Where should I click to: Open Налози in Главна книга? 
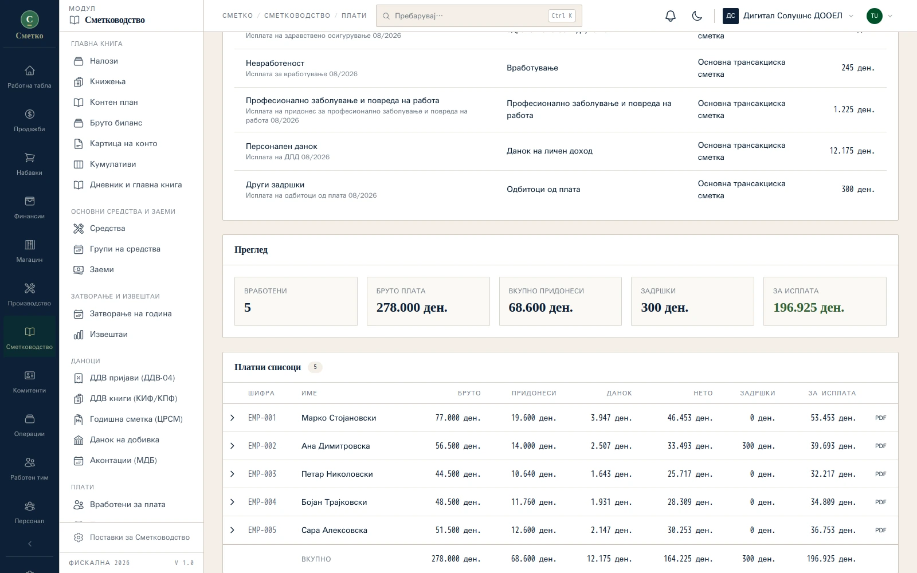[x=131, y=61]
